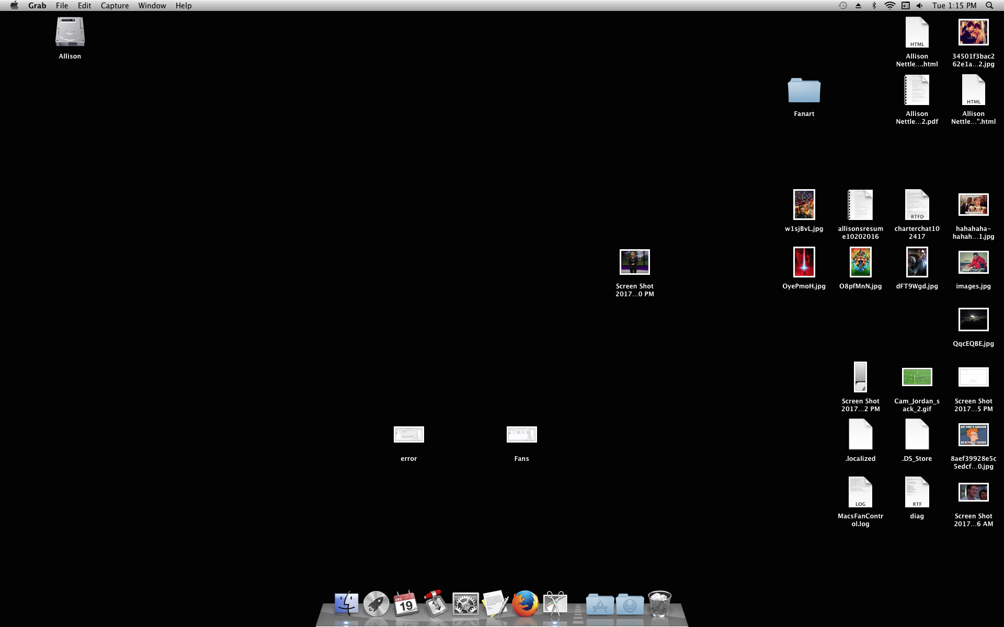1004x627 pixels.
Task: Click the Grab scissors icon in Dock
Action: click(x=555, y=605)
